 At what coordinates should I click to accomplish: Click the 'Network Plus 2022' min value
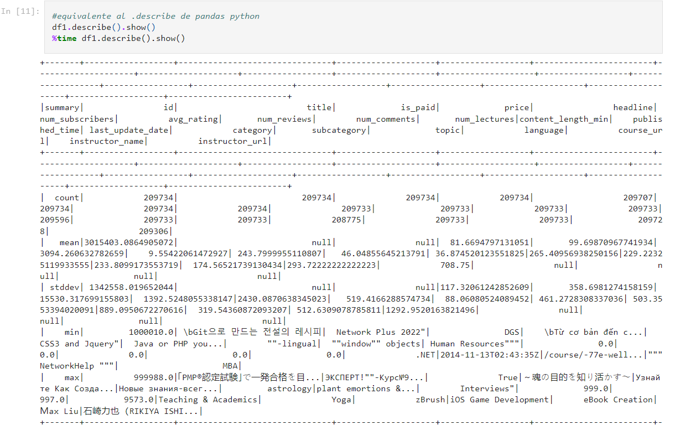381,332
